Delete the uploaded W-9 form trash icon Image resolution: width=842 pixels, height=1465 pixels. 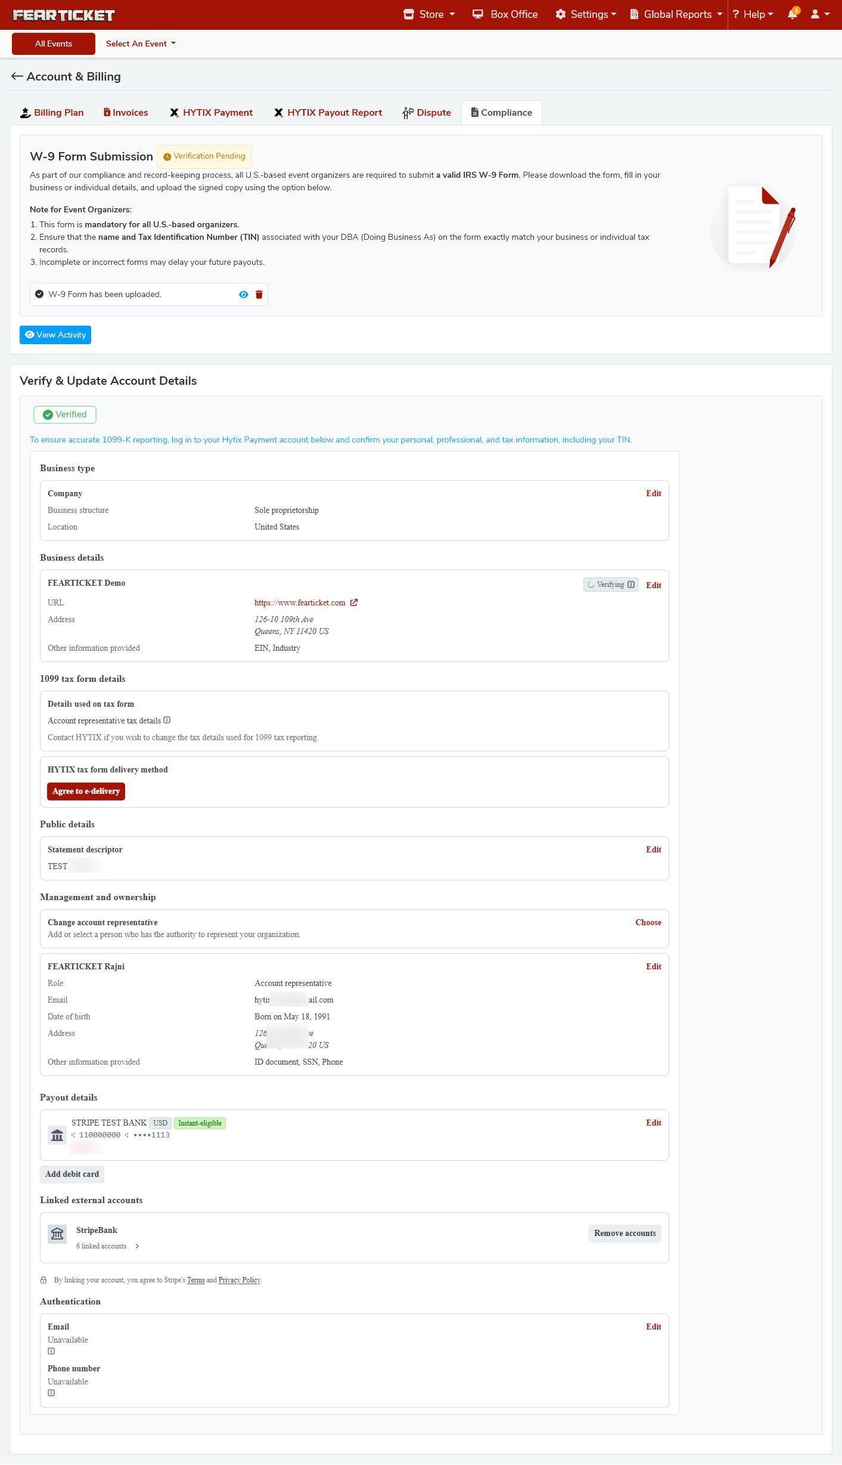(x=259, y=295)
